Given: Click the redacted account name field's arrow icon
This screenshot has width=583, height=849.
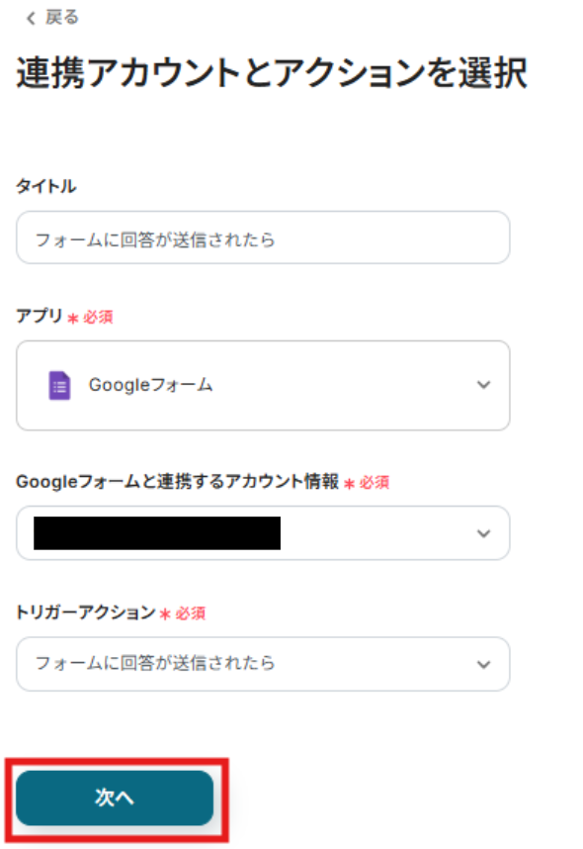Looking at the screenshot, I should click(x=482, y=532).
